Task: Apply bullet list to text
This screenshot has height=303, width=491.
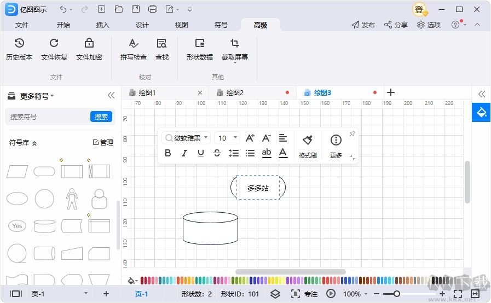Action: coord(250,153)
